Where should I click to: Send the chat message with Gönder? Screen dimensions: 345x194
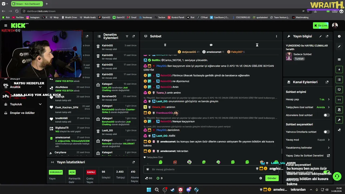point(272,178)
